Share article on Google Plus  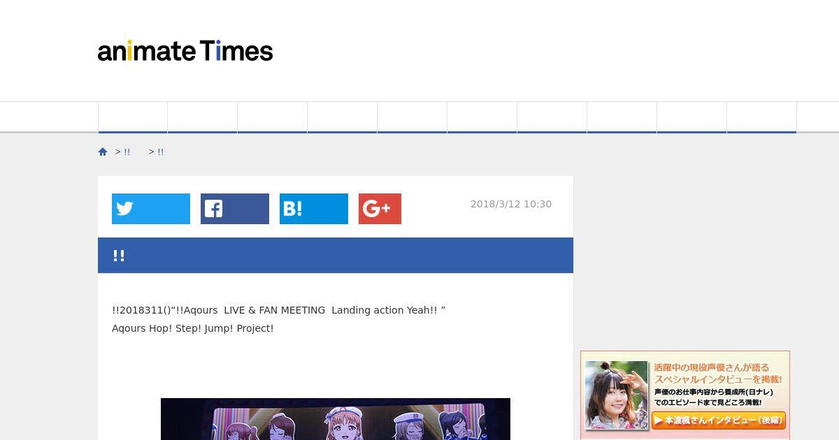tap(380, 209)
